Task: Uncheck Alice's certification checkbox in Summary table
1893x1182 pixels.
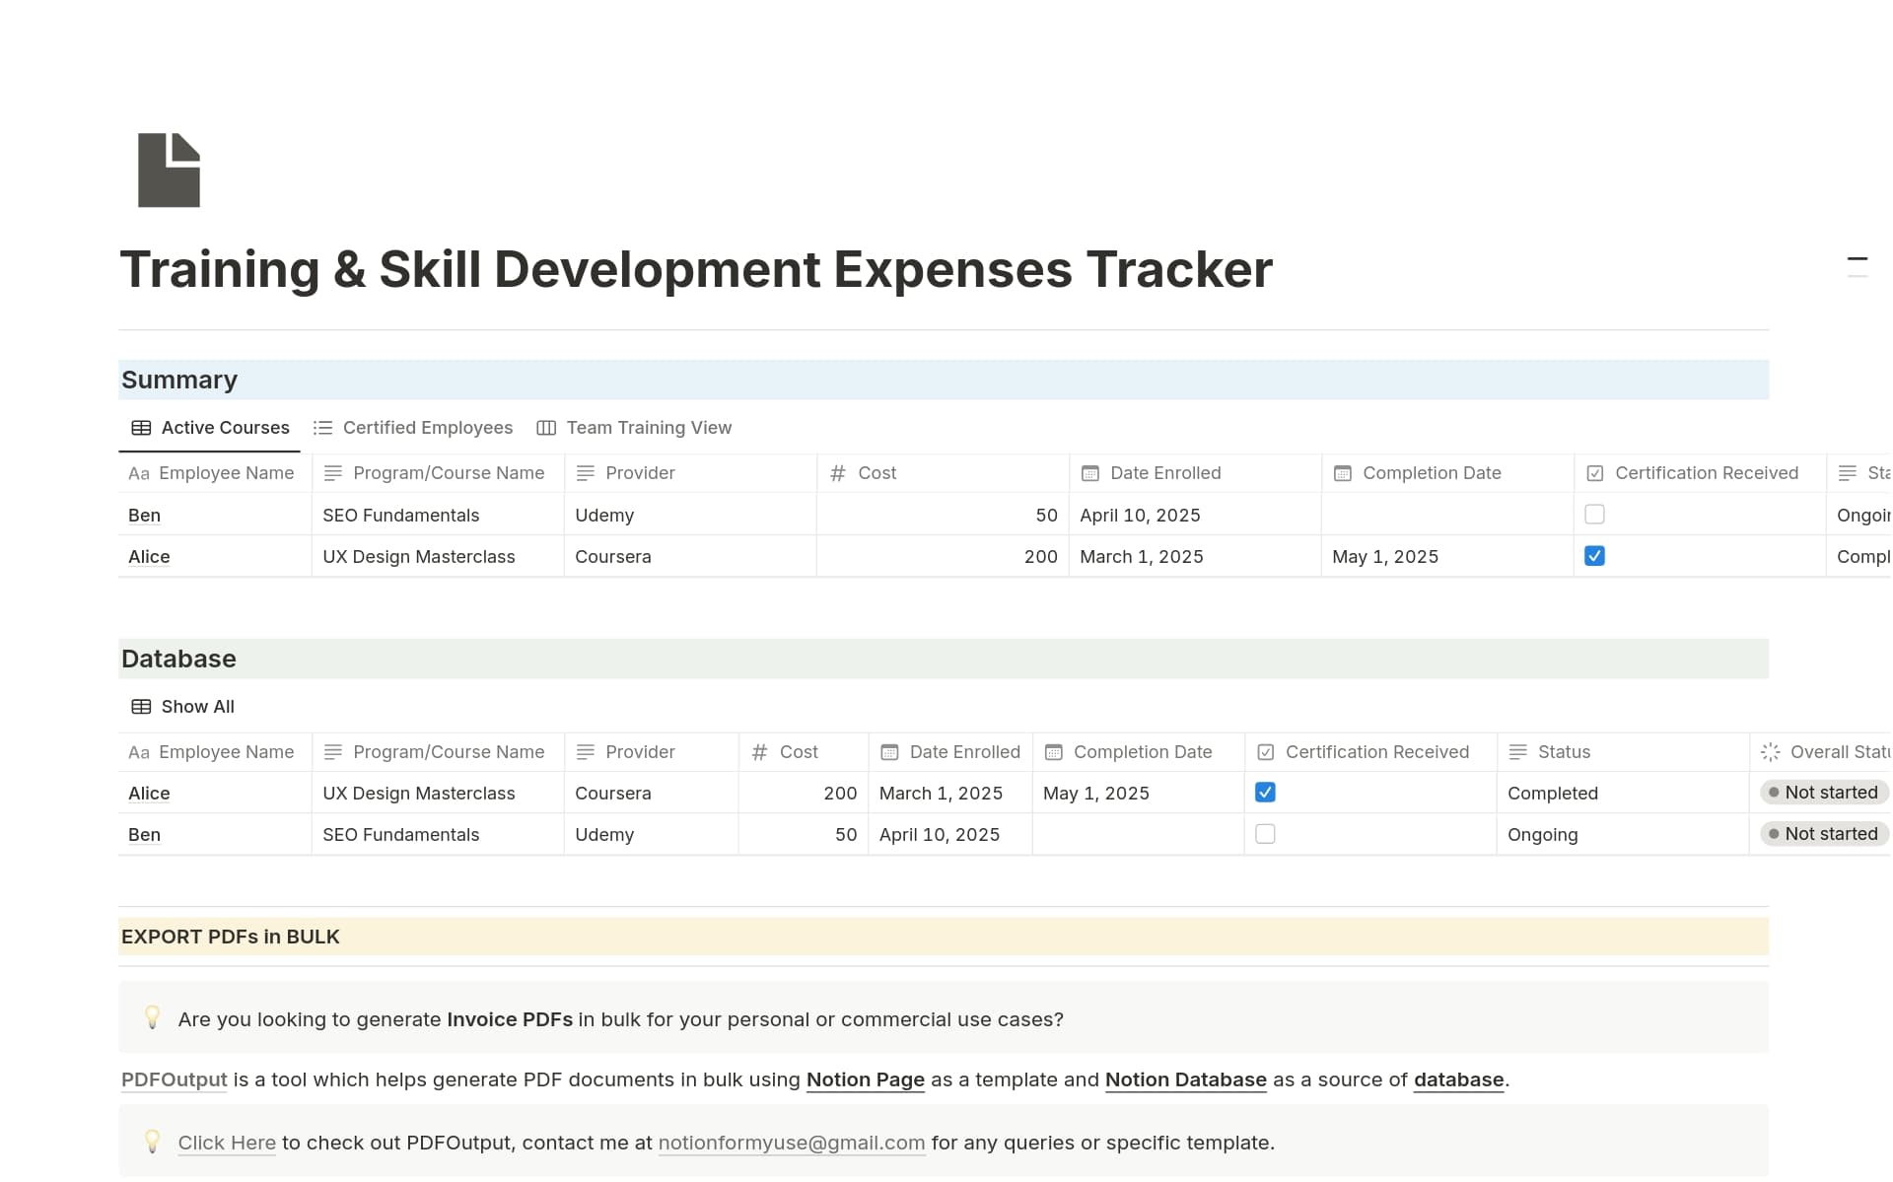Action: tap(1595, 555)
